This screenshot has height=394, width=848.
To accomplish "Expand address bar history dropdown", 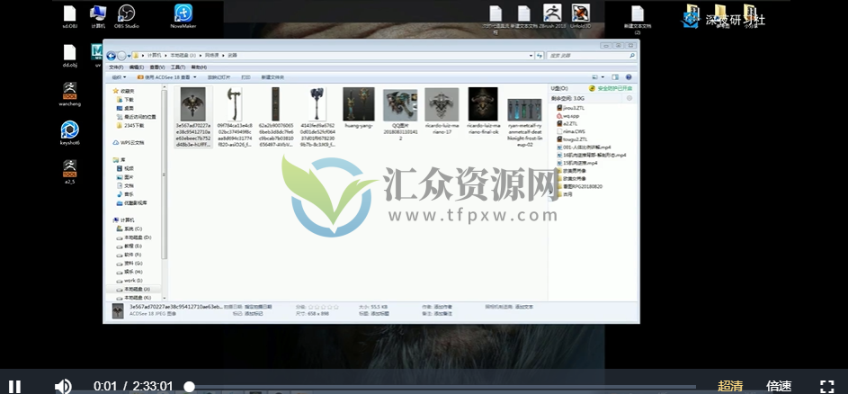I will click(531, 55).
